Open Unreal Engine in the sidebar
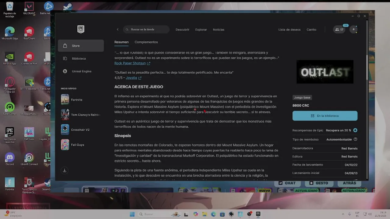This screenshot has height=219, width=390. point(81,71)
